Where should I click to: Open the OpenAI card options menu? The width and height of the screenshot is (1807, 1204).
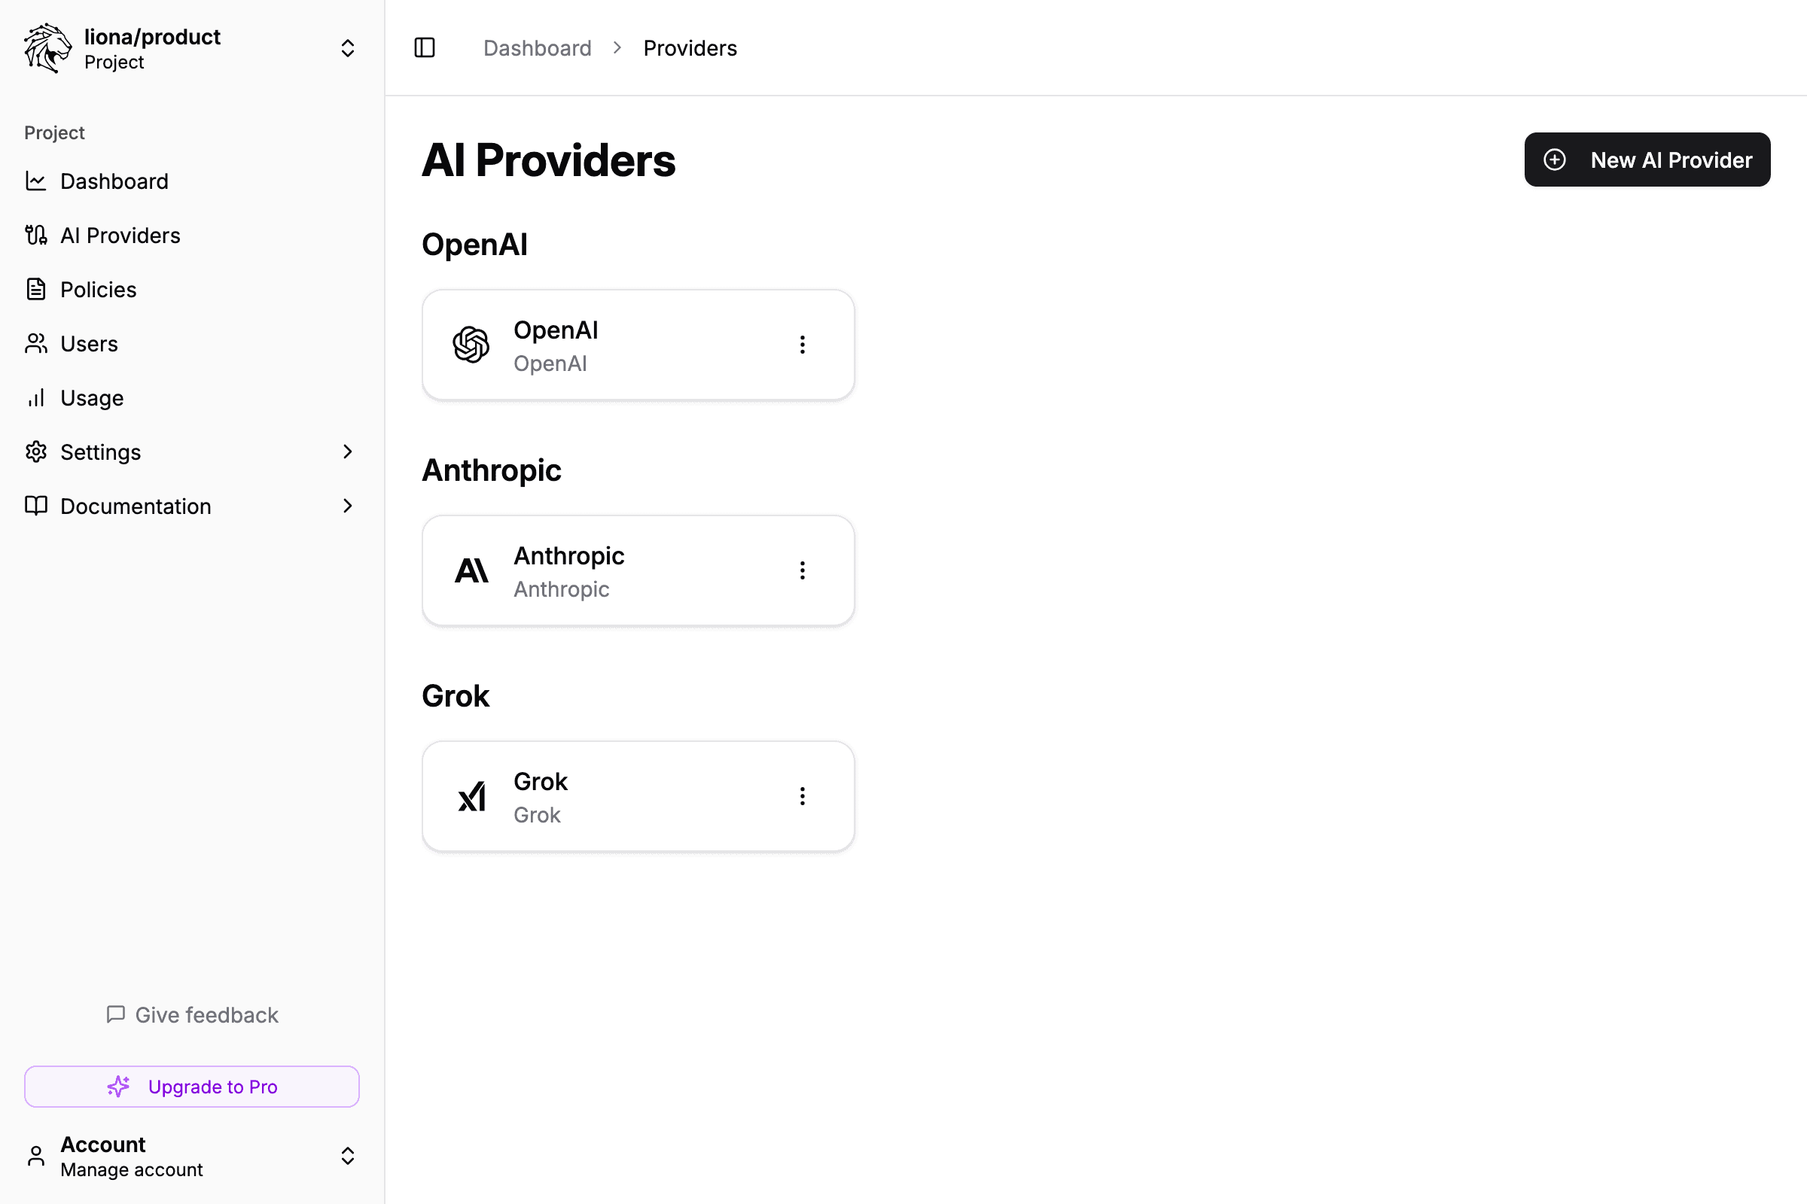coord(802,345)
